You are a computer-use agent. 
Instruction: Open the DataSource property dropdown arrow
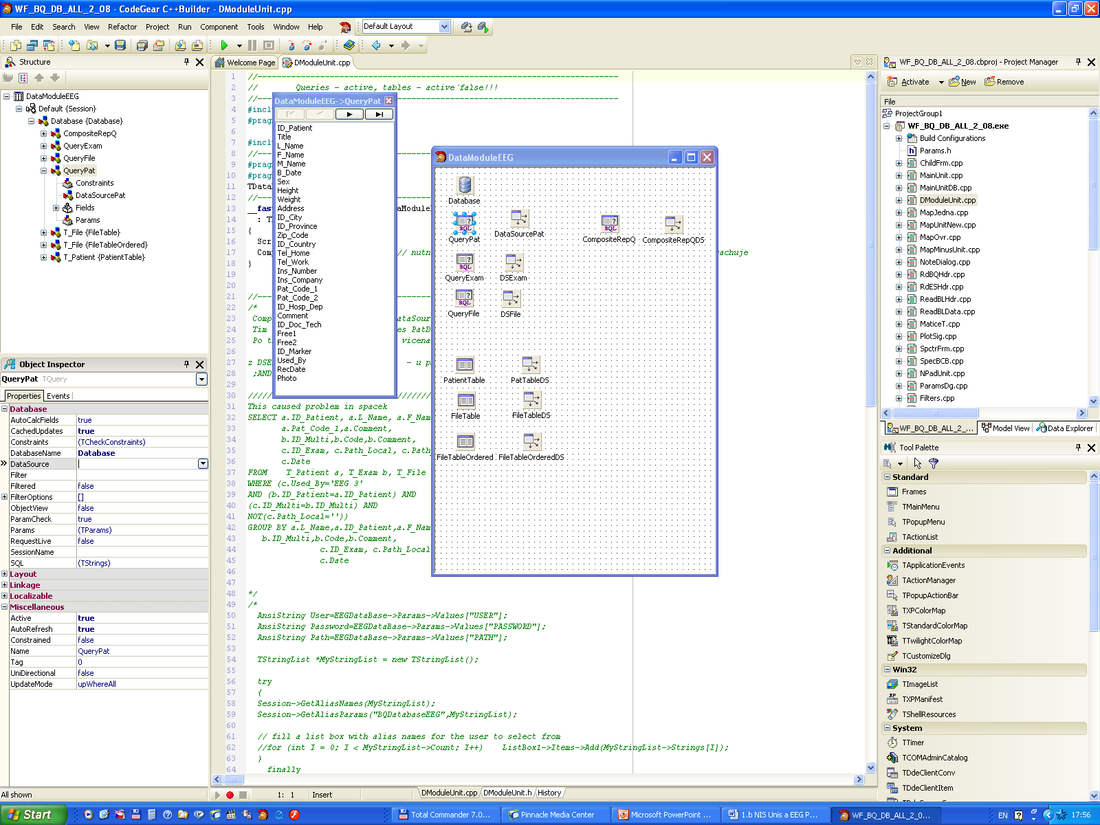pos(203,464)
